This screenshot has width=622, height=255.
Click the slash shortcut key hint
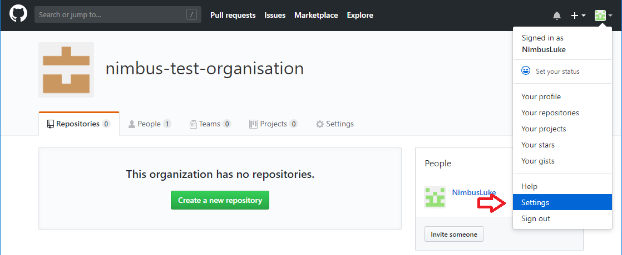coord(191,15)
